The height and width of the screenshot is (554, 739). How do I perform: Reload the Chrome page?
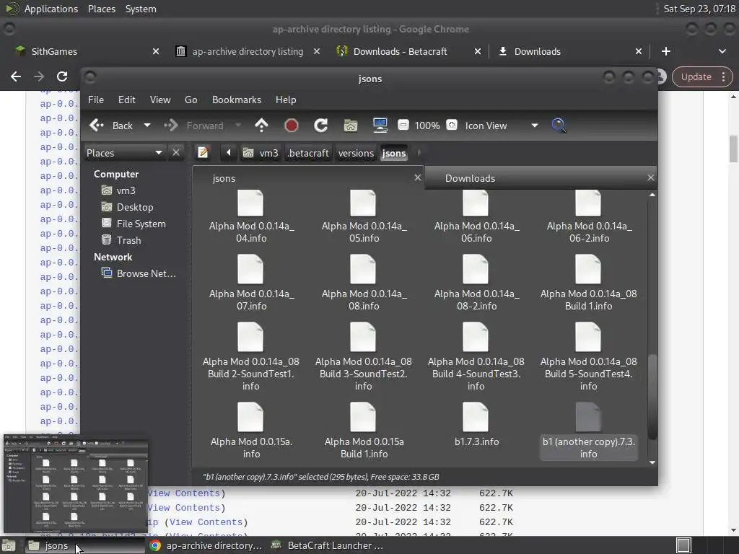coord(62,76)
